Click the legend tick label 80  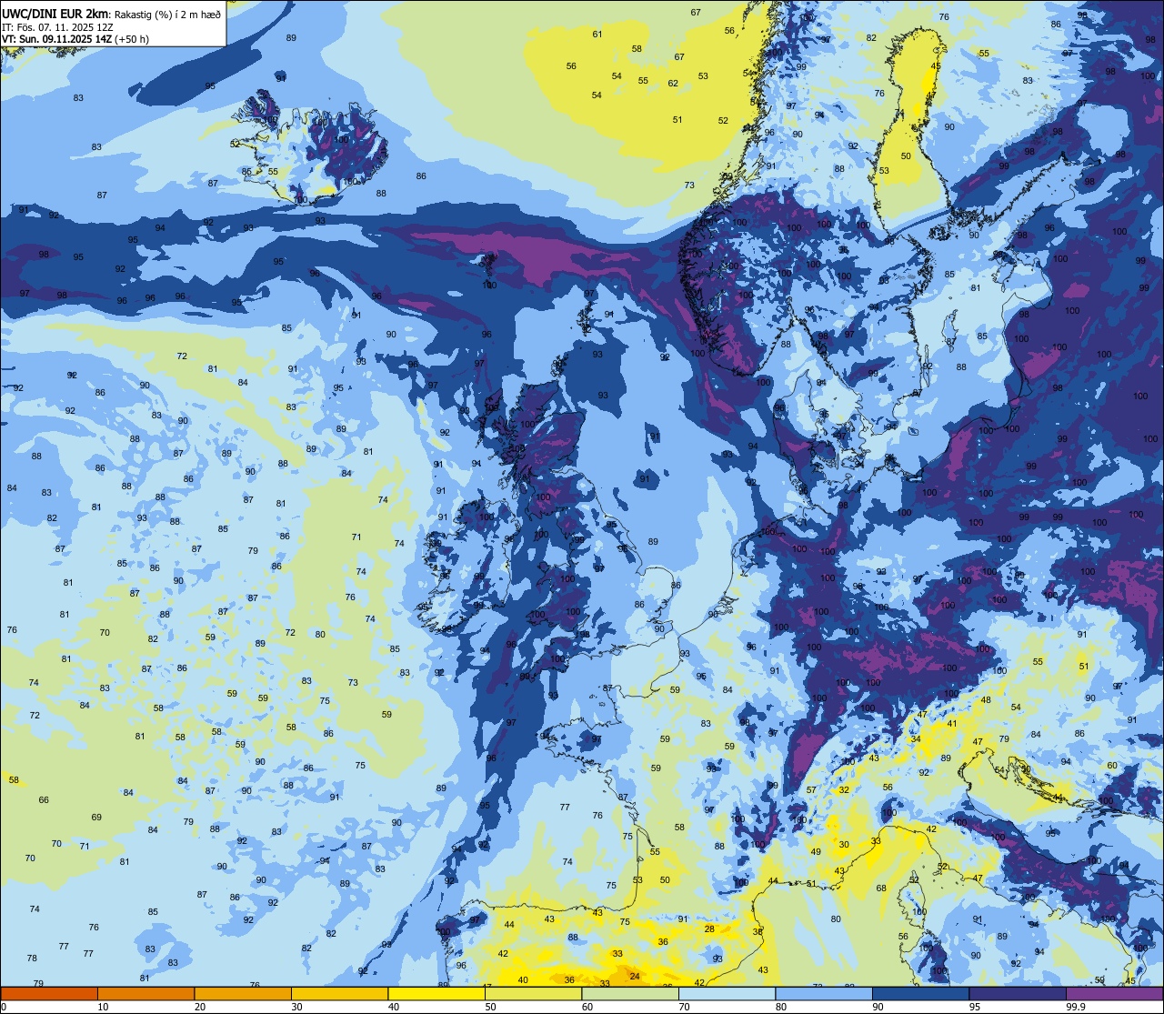[x=780, y=1007]
